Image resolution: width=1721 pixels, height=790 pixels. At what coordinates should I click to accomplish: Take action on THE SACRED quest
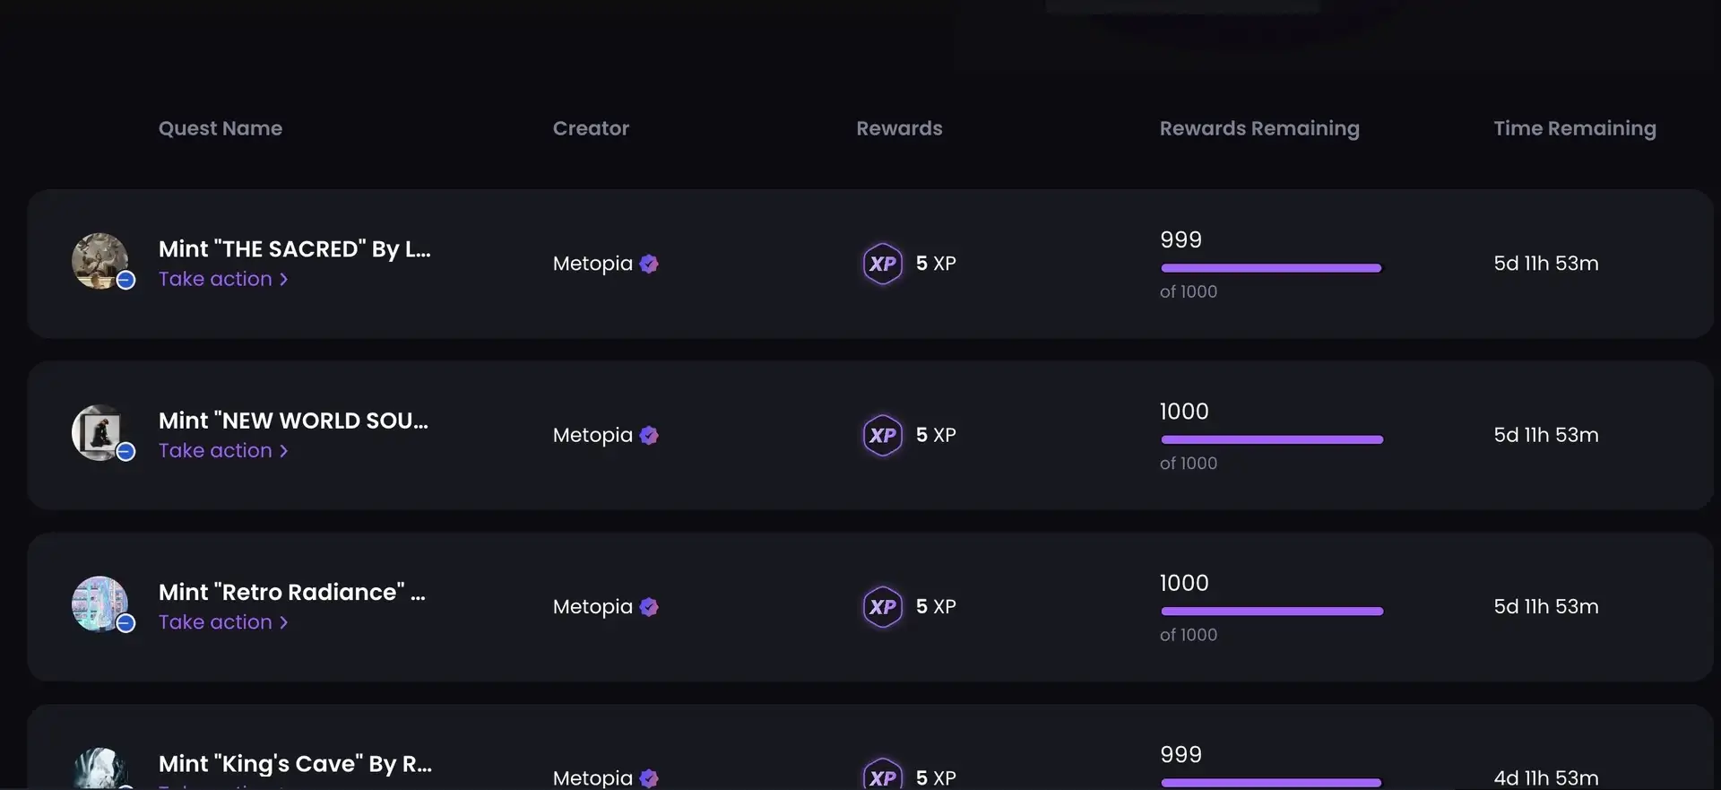pyautogui.click(x=223, y=279)
